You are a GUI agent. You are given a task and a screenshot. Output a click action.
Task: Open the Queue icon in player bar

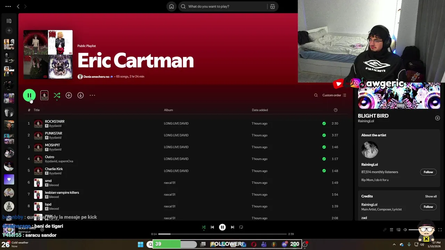(391, 230)
